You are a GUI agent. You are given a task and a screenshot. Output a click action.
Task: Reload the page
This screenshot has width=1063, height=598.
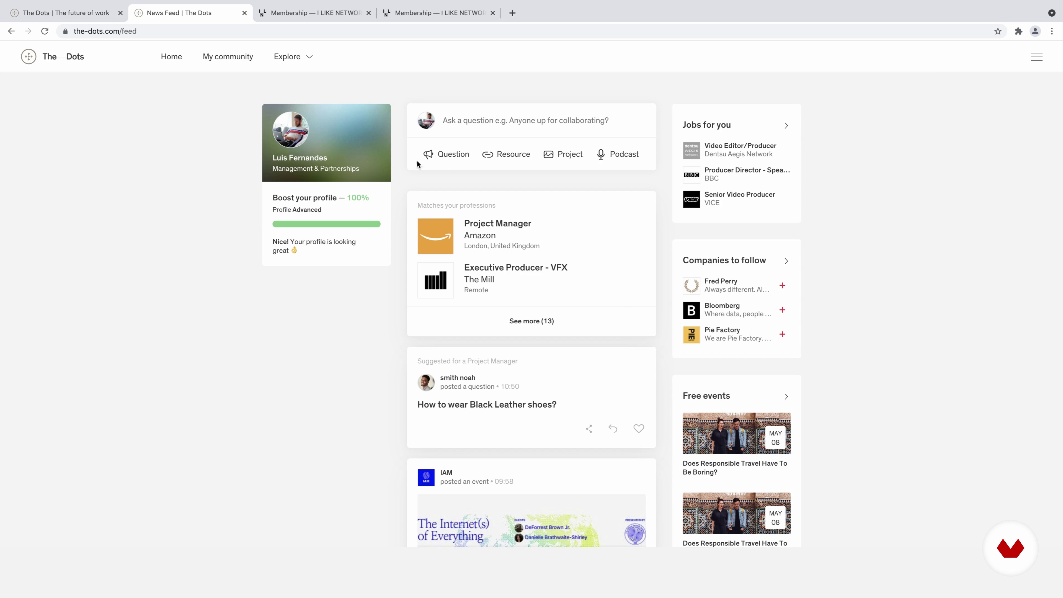click(45, 31)
